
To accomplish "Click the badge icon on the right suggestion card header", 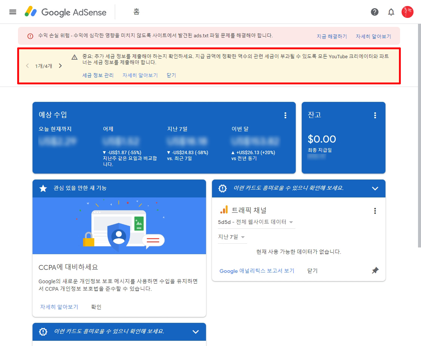I will coord(222,188).
